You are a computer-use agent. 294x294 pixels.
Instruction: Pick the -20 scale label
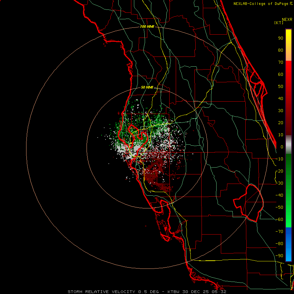pyautogui.click(x=280, y=171)
